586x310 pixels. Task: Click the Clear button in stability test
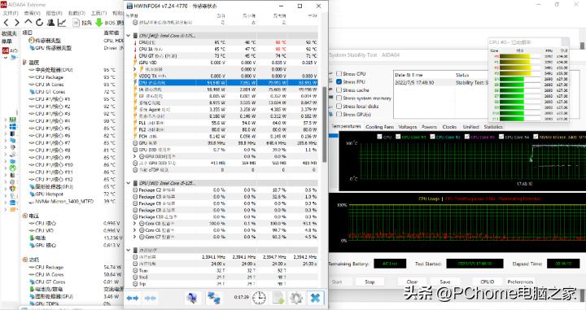[412, 282]
